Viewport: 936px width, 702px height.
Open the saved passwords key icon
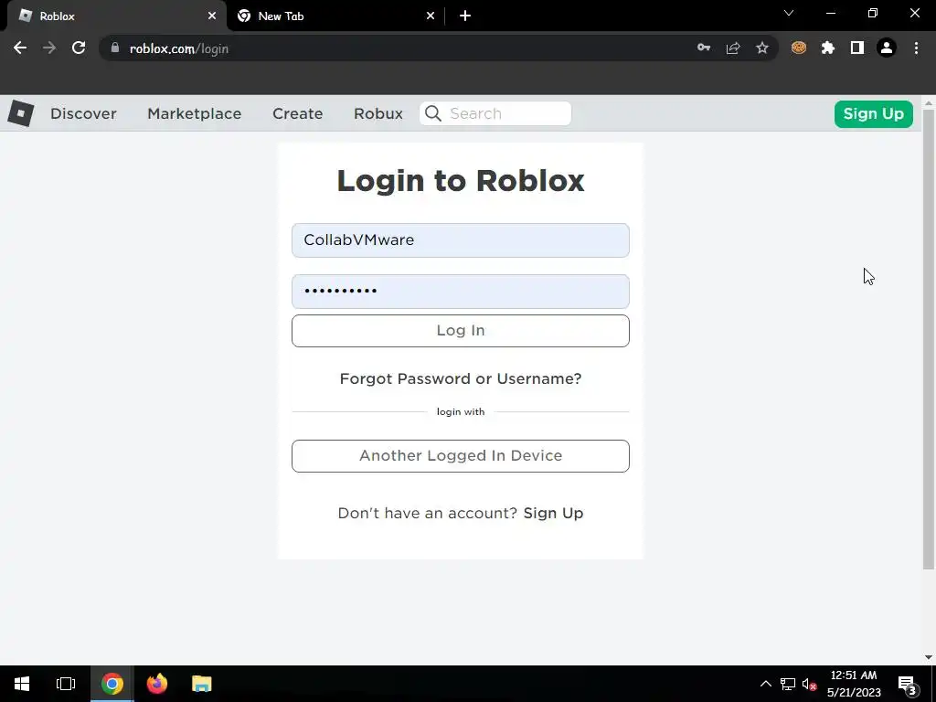(x=704, y=48)
